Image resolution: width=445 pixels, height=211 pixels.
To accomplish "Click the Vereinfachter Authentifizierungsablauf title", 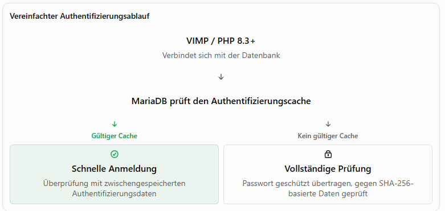I will 79,16.
